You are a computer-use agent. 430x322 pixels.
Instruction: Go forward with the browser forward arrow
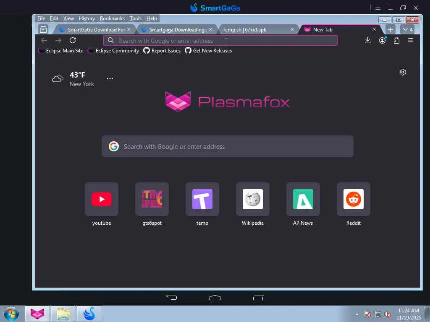point(58,41)
